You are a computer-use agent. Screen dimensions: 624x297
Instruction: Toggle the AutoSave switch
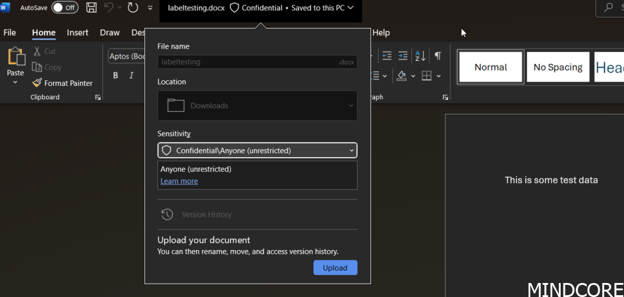pyautogui.click(x=65, y=7)
